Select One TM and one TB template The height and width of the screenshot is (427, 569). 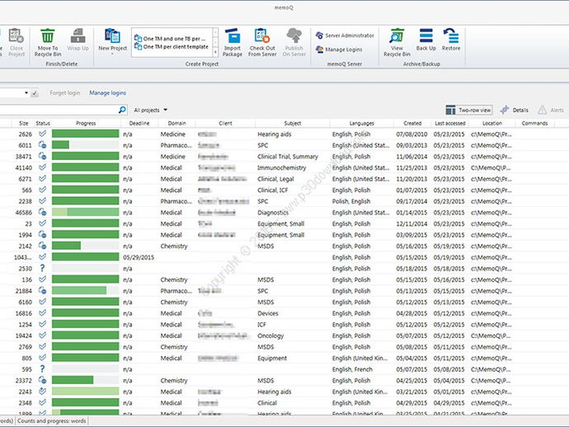tap(170, 39)
